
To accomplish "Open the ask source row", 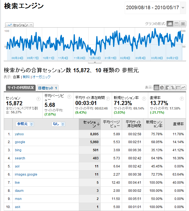I will (18, 207).
